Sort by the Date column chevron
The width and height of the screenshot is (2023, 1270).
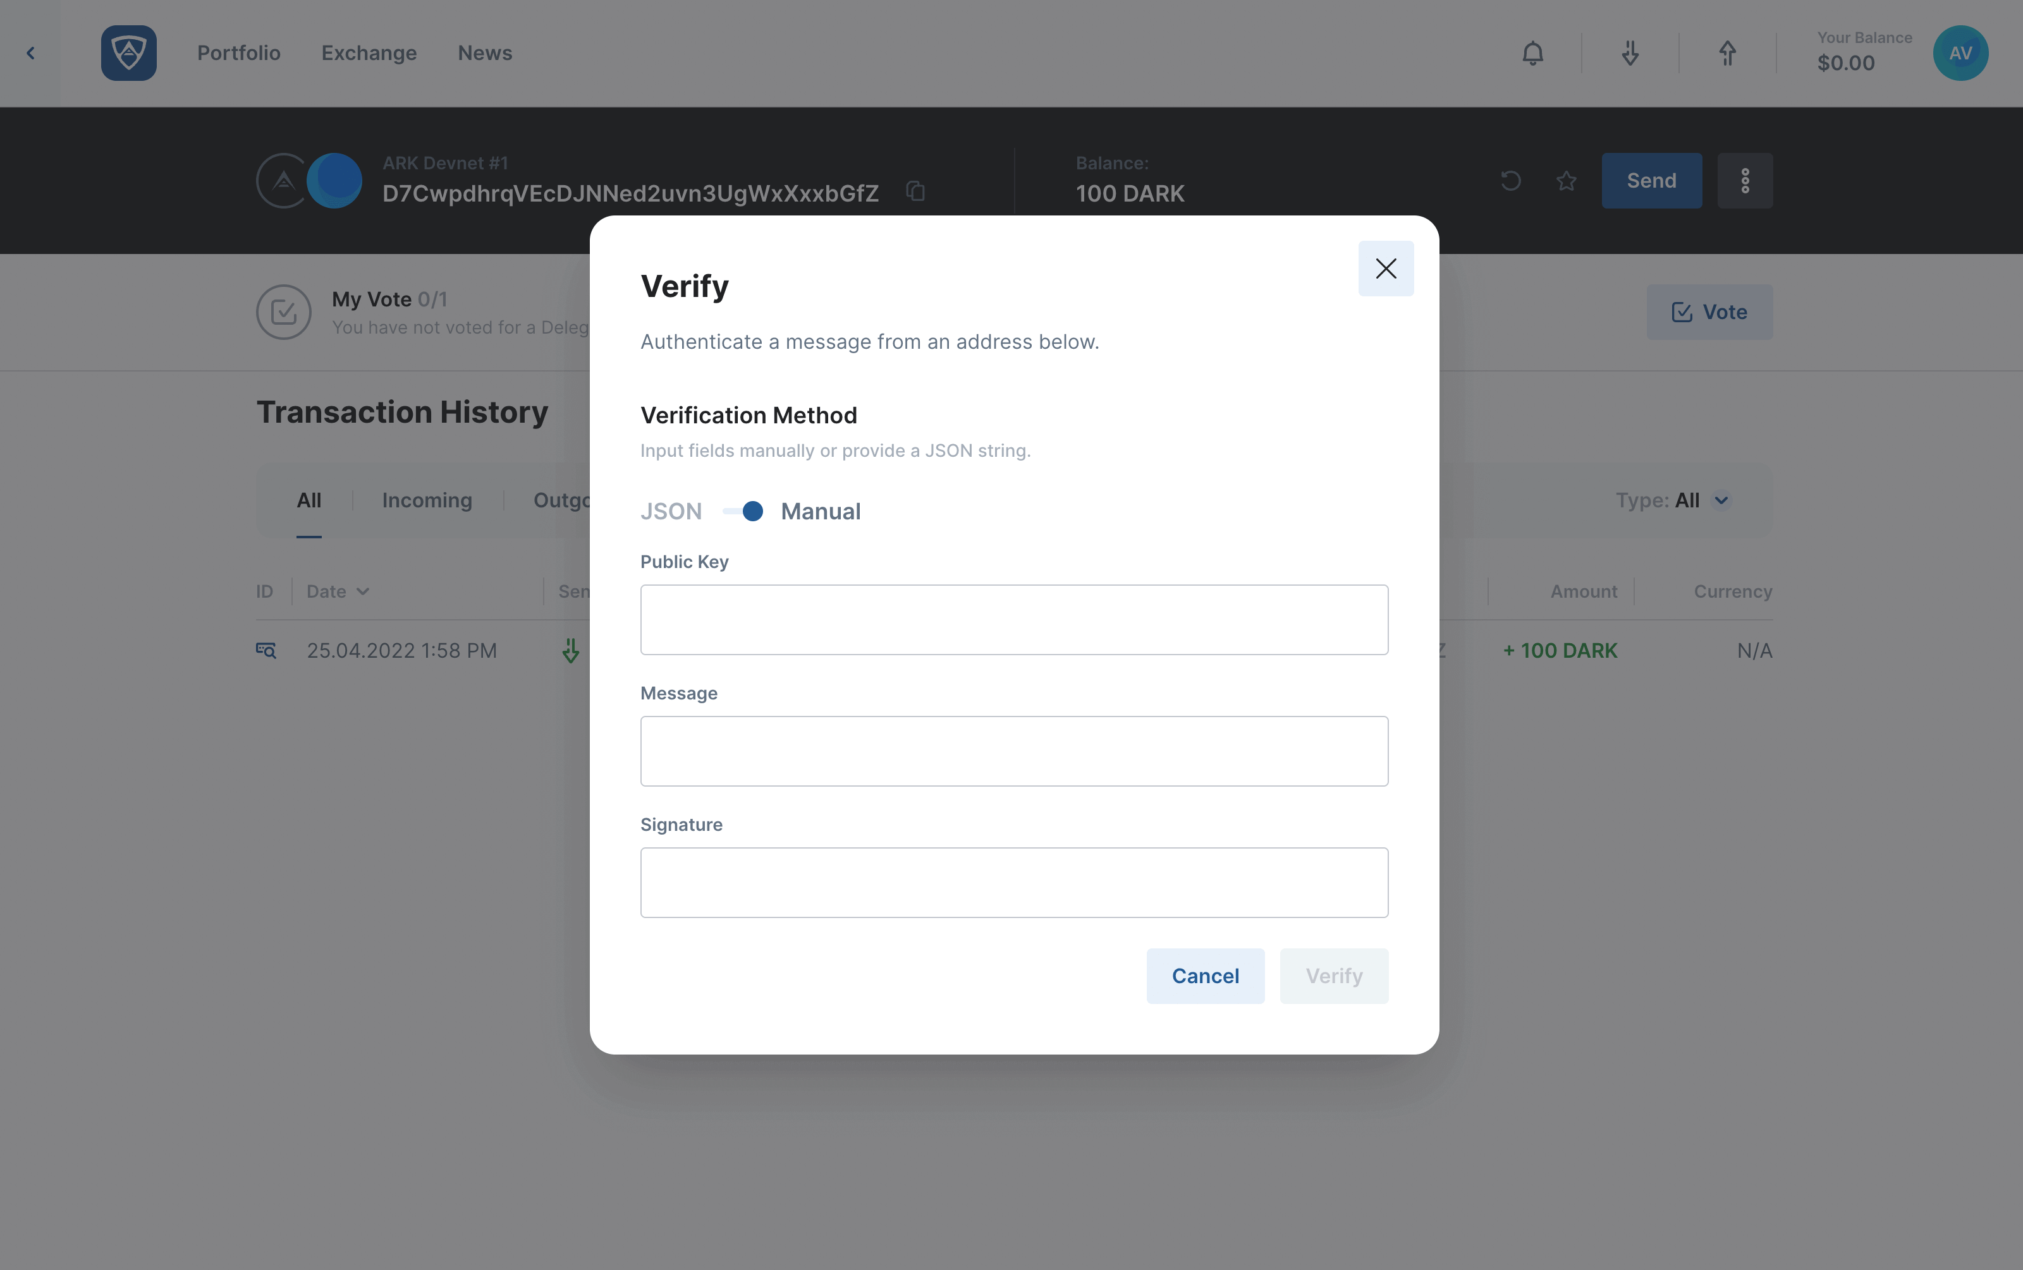362,592
